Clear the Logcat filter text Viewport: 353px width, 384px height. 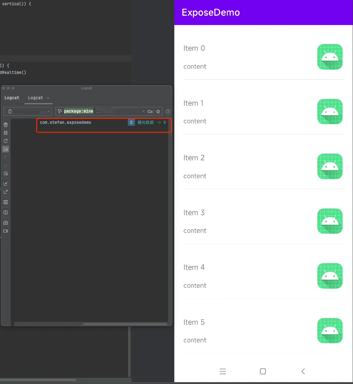click(143, 111)
